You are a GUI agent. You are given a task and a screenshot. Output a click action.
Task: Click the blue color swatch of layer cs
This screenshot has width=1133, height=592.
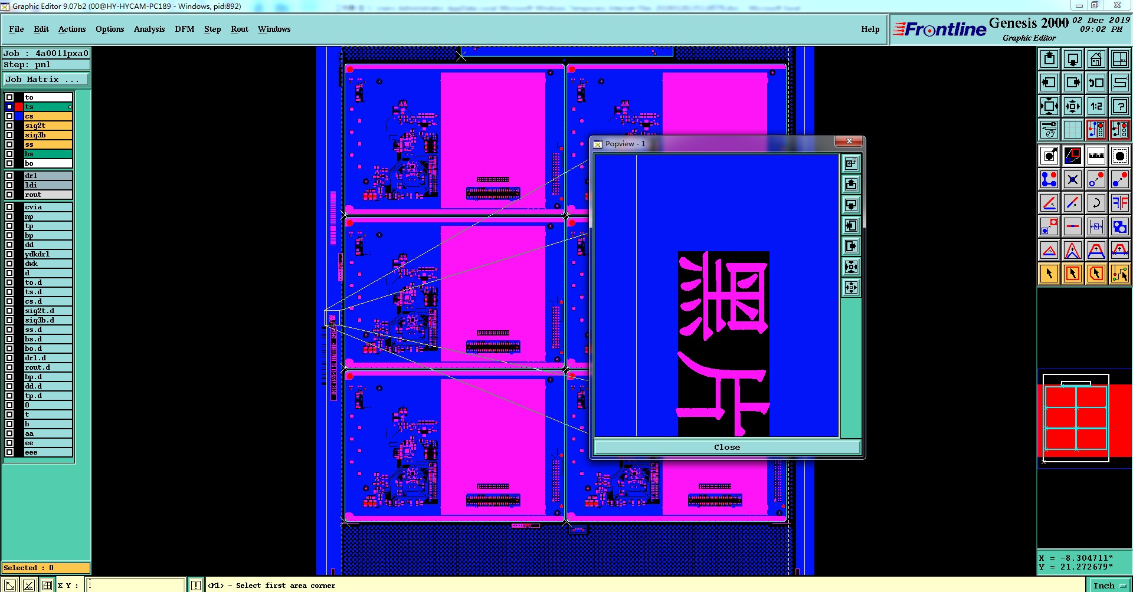click(19, 116)
